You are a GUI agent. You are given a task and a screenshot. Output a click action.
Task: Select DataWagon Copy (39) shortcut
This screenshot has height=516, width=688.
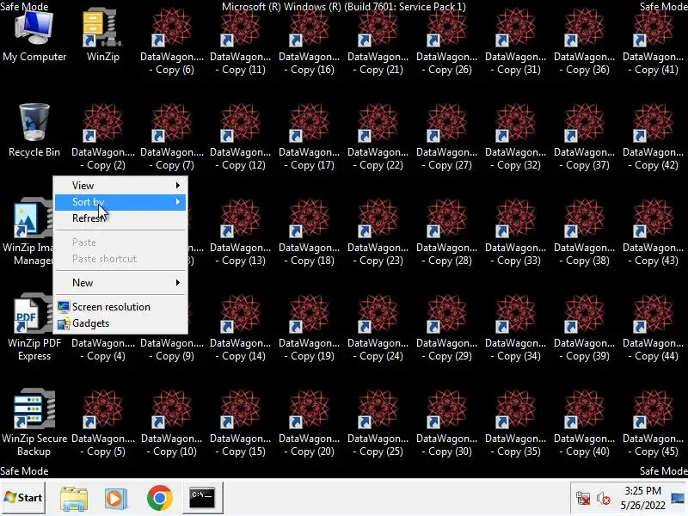585,329
